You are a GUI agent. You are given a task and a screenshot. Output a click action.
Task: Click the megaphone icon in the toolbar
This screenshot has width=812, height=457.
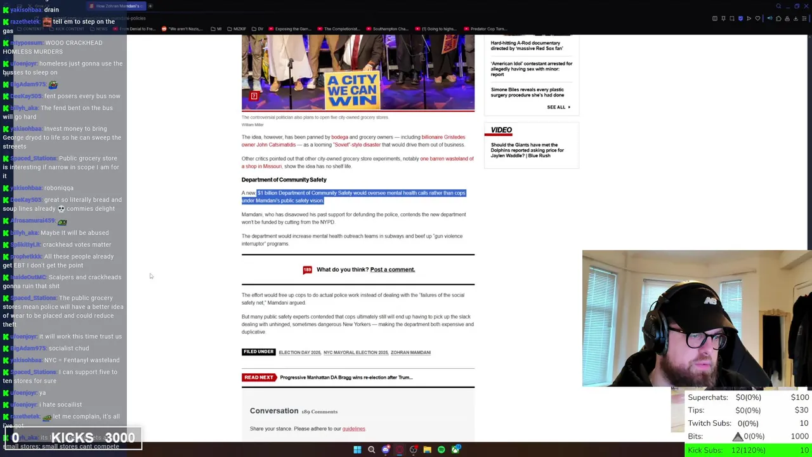click(769, 18)
